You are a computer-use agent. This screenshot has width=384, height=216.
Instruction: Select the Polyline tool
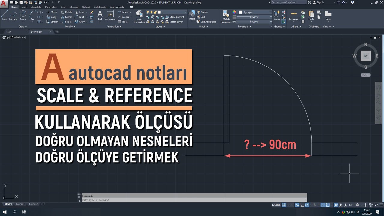[13, 15]
